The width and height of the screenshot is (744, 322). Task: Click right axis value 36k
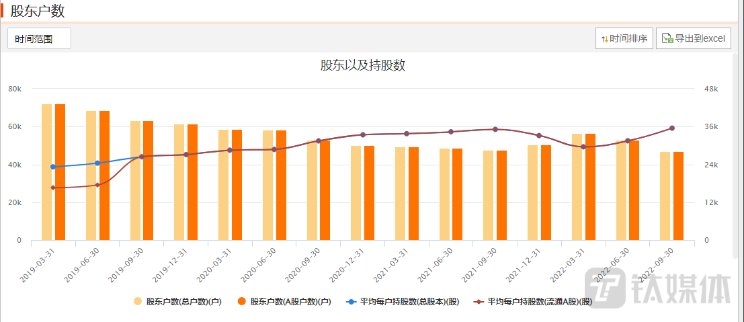tap(710, 127)
